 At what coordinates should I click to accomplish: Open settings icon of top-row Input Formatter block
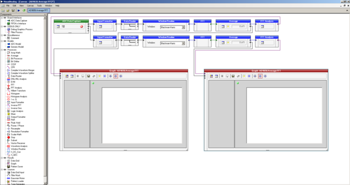[100, 26]
